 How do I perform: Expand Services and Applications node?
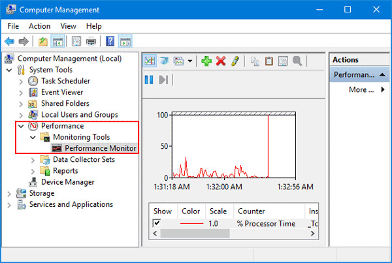tap(9, 205)
